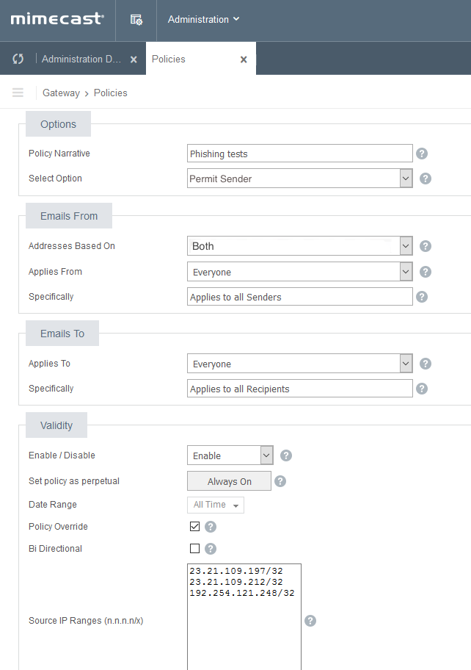Open the Select Option dropdown showing Permit Sender

(405, 178)
